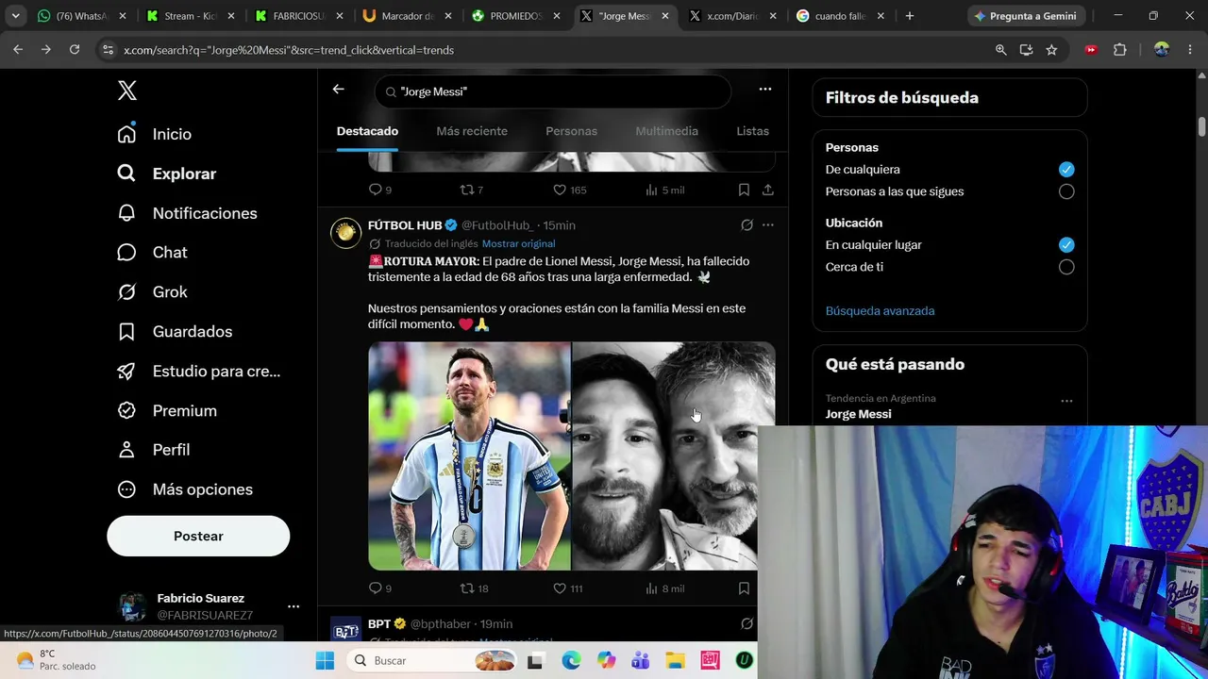Viewport: 1208px width, 679px height.
Task: Click the X search input field
Action: coord(553,91)
